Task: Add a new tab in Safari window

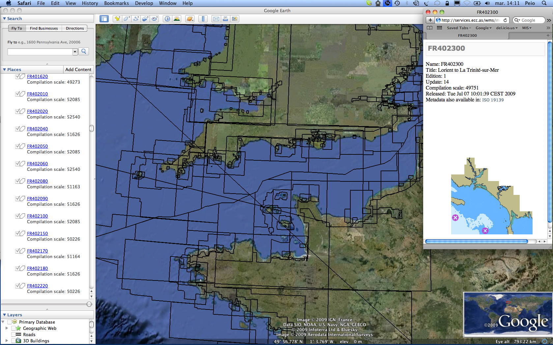Action: tap(548, 36)
